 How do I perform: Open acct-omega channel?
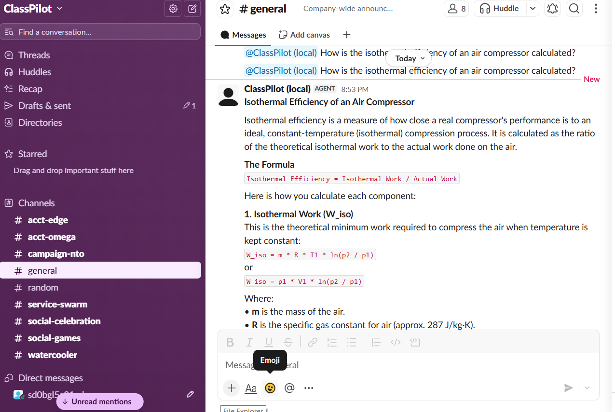(100, 237)
